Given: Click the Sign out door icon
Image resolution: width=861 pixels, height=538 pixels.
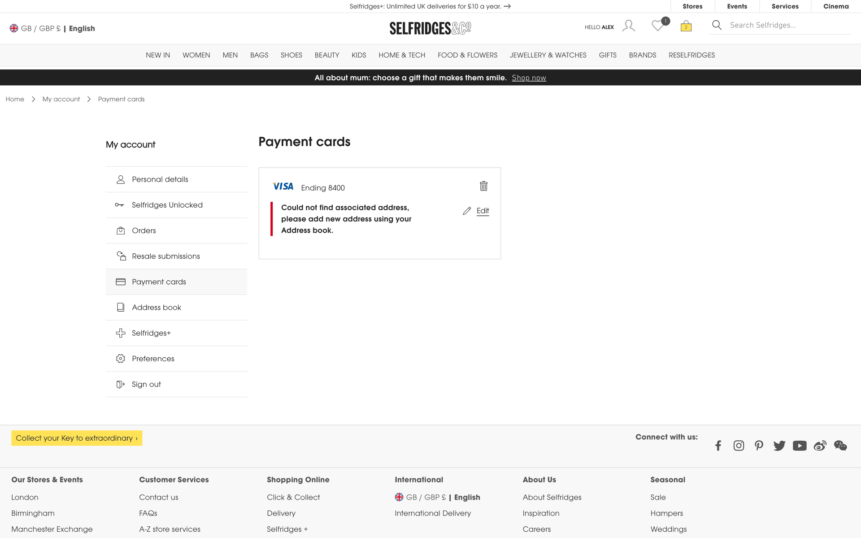Looking at the screenshot, I should pyautogui.click(x=121, y=384).
